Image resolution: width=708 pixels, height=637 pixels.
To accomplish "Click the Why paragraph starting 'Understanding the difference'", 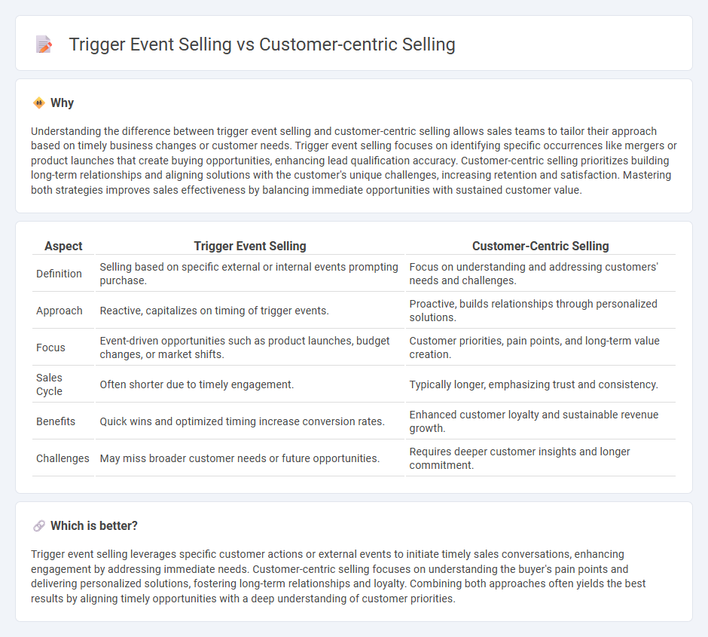I will pyautogui.click(x=353, y=161).
